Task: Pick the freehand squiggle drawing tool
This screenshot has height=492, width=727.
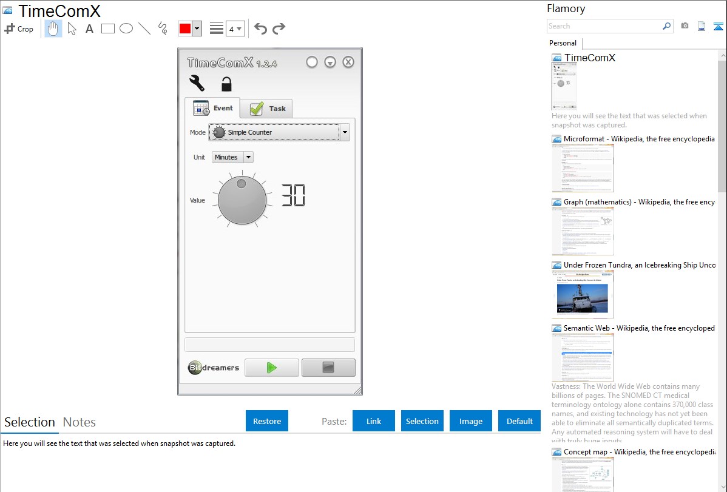Action: coord(163,29)
